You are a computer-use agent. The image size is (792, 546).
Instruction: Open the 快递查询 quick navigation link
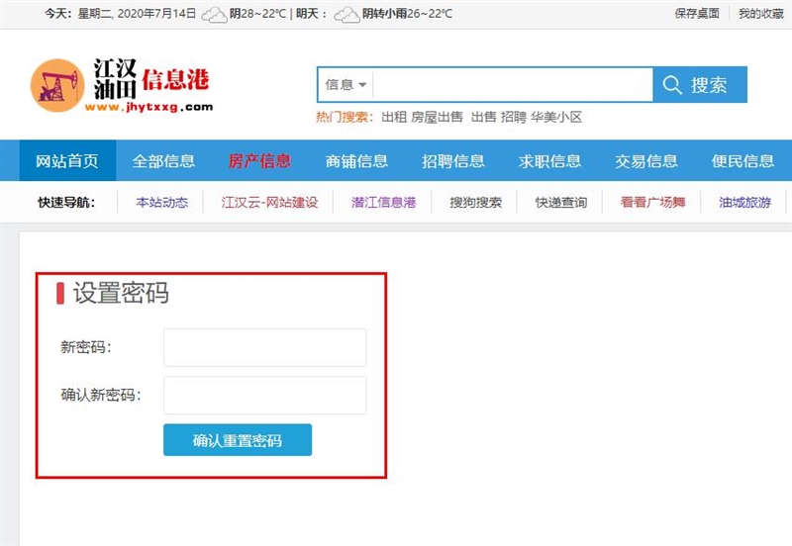coord(561,203)
